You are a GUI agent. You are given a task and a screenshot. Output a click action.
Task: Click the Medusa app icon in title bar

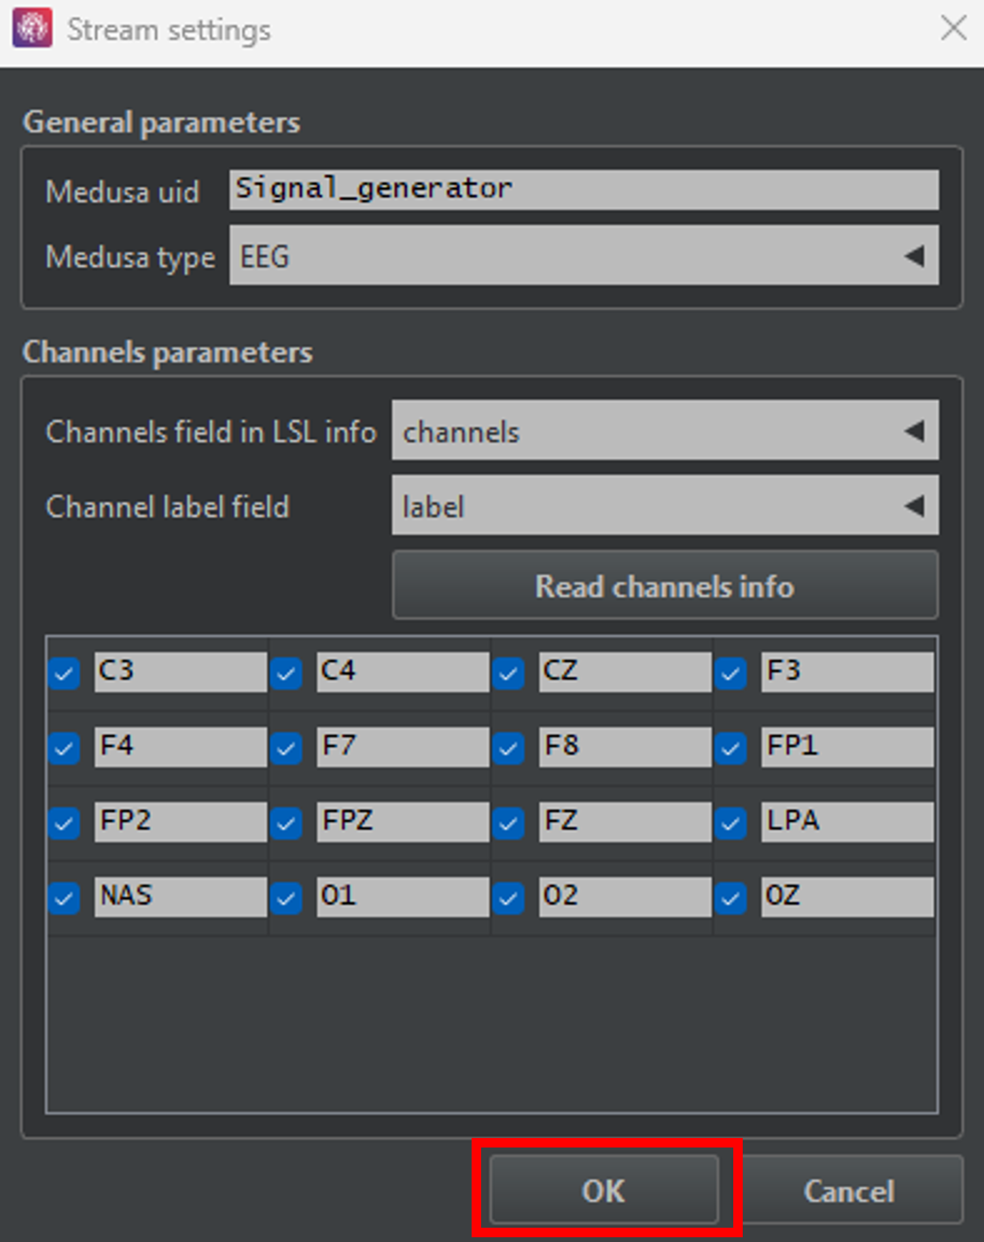[32, 29]
